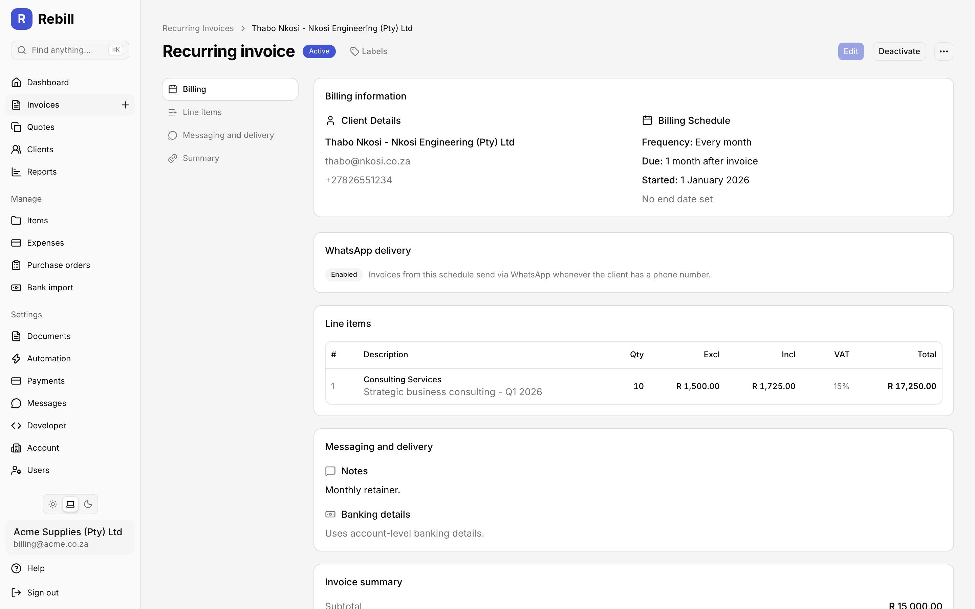Open Reports in sidebar
The width and height of the screenshot is (975, 609).
70,172
